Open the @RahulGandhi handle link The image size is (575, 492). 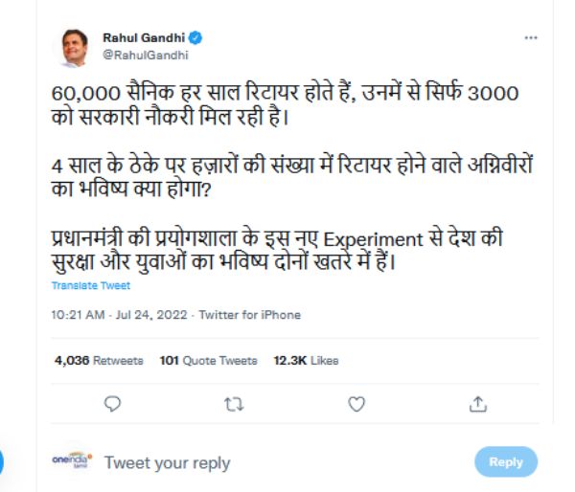pyautogui.click(x=137, y=56)
